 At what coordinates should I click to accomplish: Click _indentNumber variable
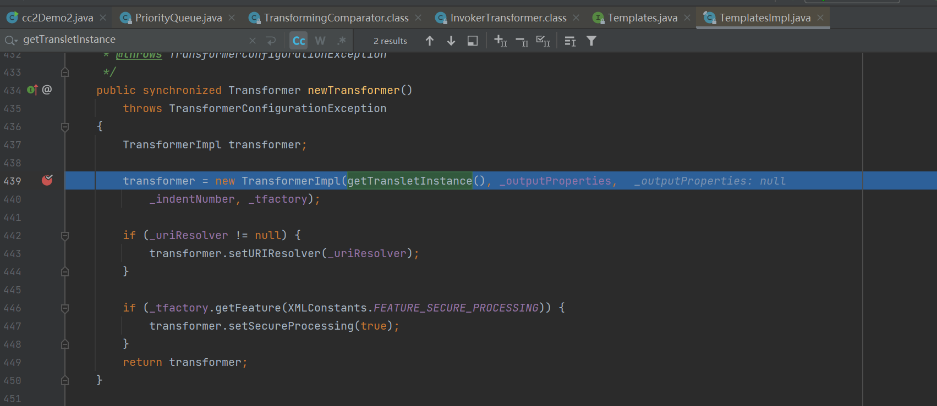coord(192,199)
